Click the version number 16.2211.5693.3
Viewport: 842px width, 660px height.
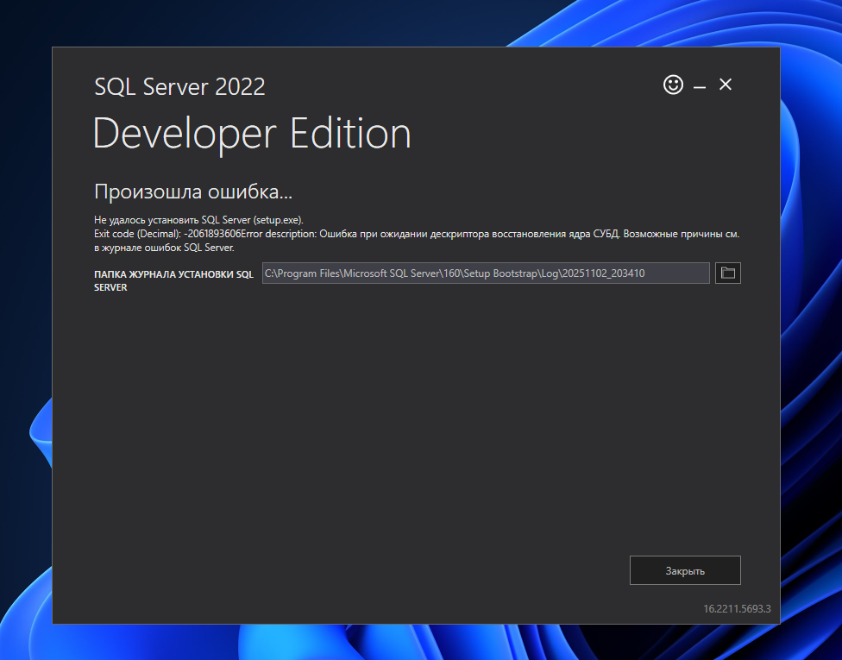click(737, 608)
